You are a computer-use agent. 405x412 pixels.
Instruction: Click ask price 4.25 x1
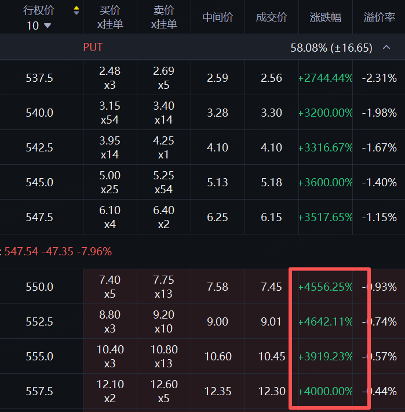pyautogui.click(x=163, y=147)
